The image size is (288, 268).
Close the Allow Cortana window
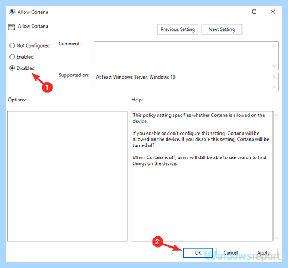coord(272,12)
